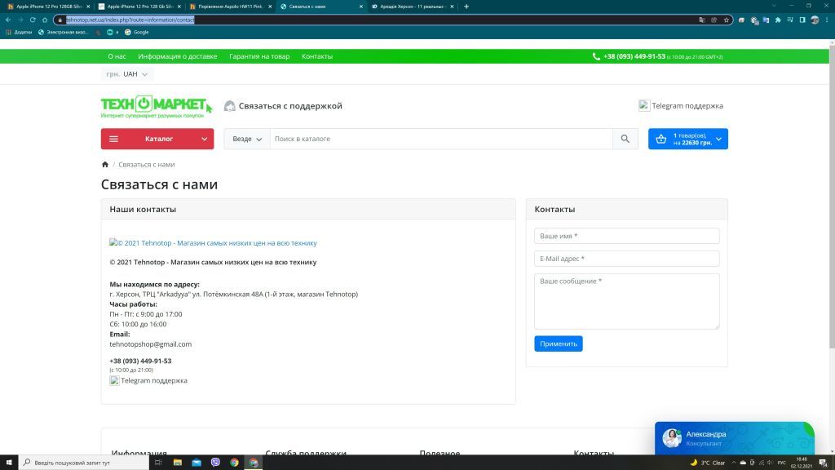Go to Информация о доставке in the top menu
This screenshot has width=835, height=470.
click(x=177, y=56)
